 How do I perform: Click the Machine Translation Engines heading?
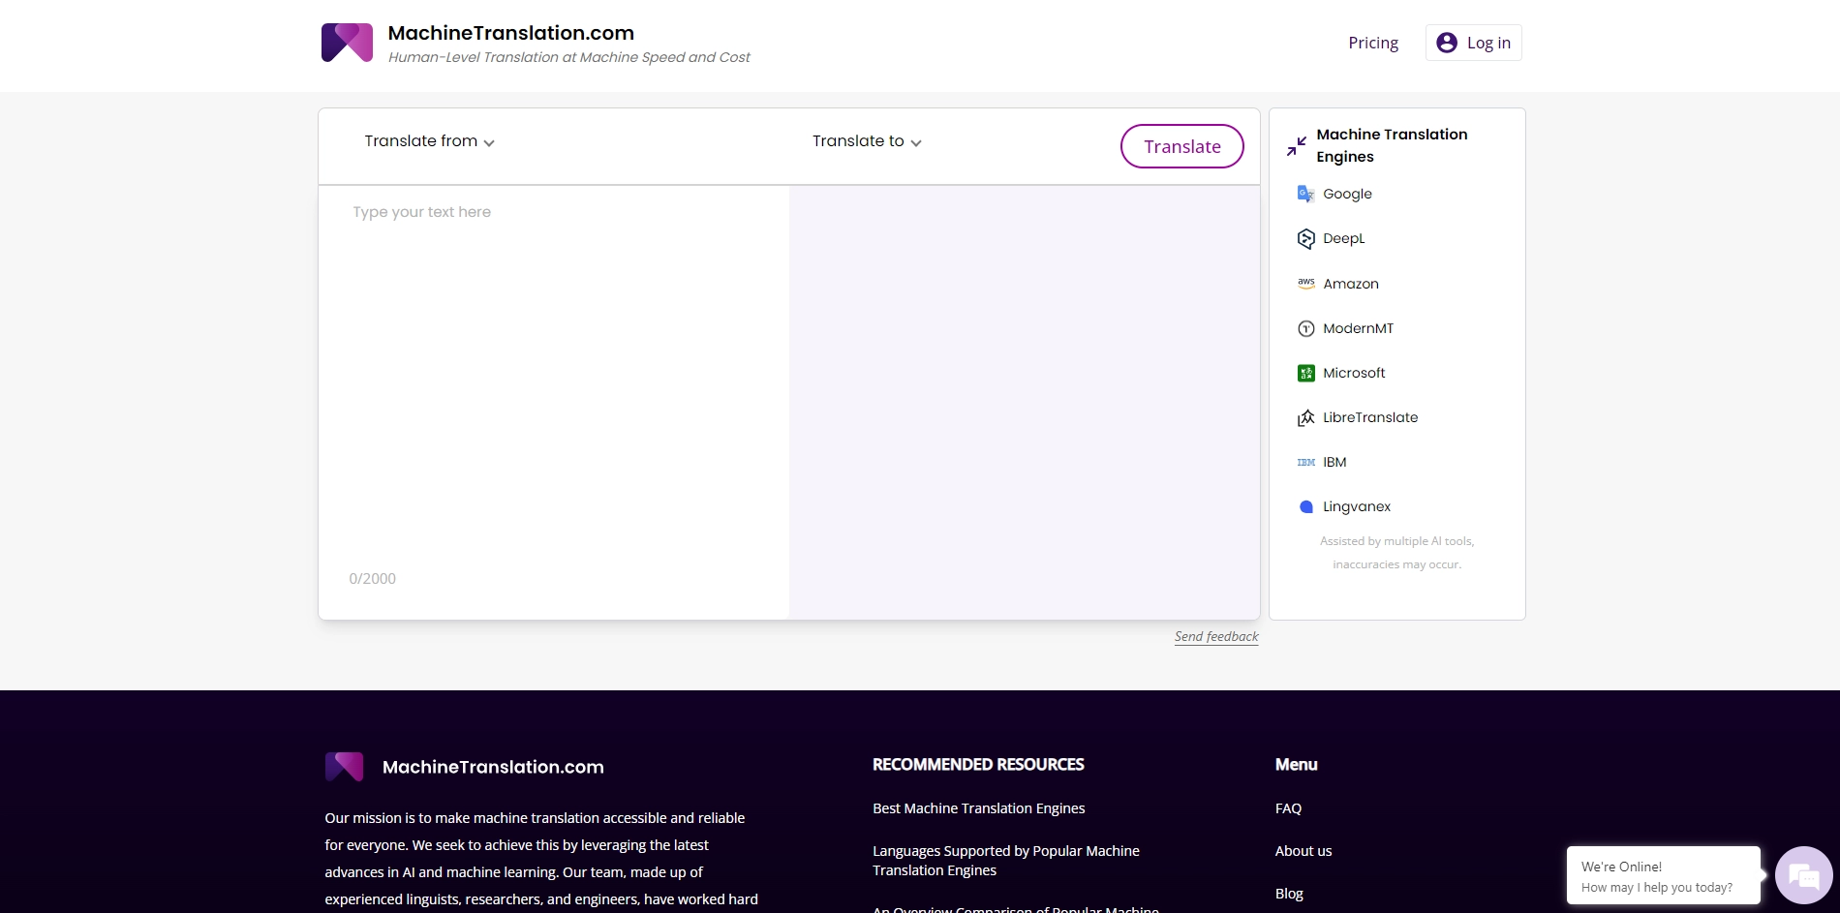(1392, 145)
